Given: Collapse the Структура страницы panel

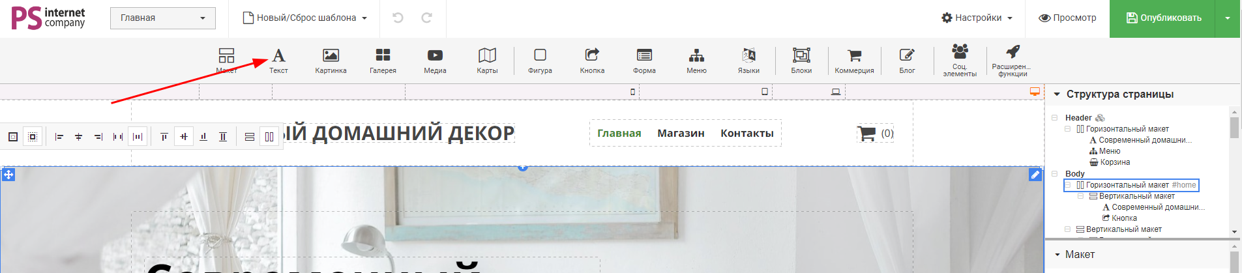Looking at the screenshot, I should coord(1057,94).
